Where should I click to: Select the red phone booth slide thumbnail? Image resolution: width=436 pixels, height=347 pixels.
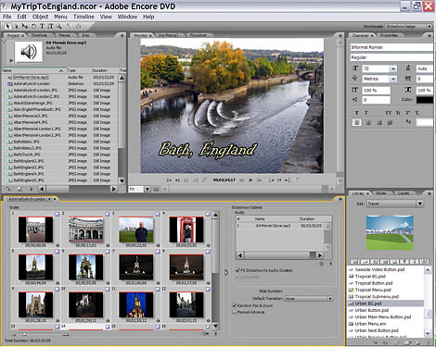(x=186, y=229)
